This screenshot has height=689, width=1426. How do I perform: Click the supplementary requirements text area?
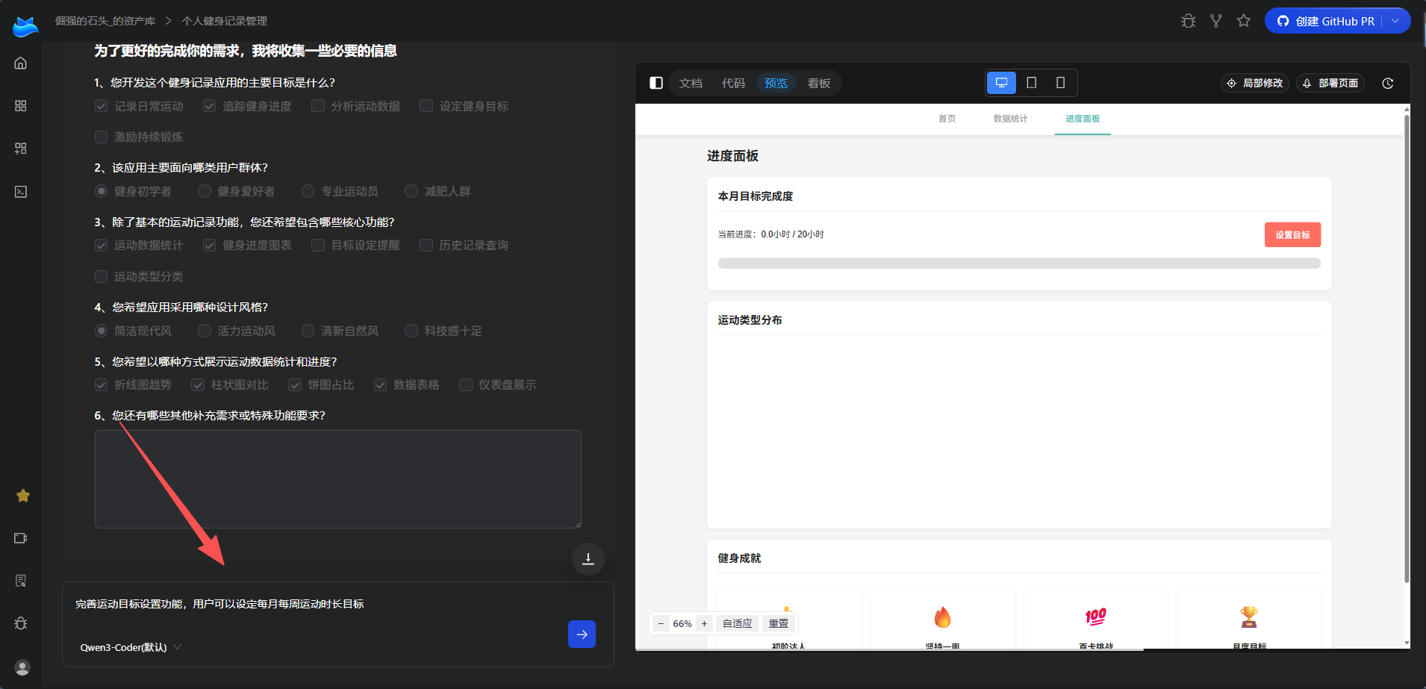coord(338,479)
